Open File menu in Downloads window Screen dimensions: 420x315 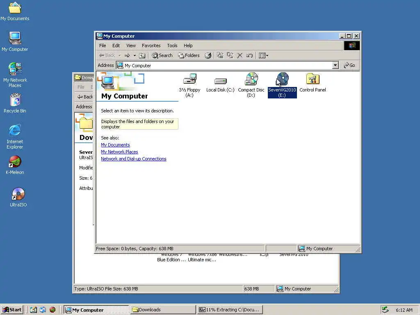(81, 87)
